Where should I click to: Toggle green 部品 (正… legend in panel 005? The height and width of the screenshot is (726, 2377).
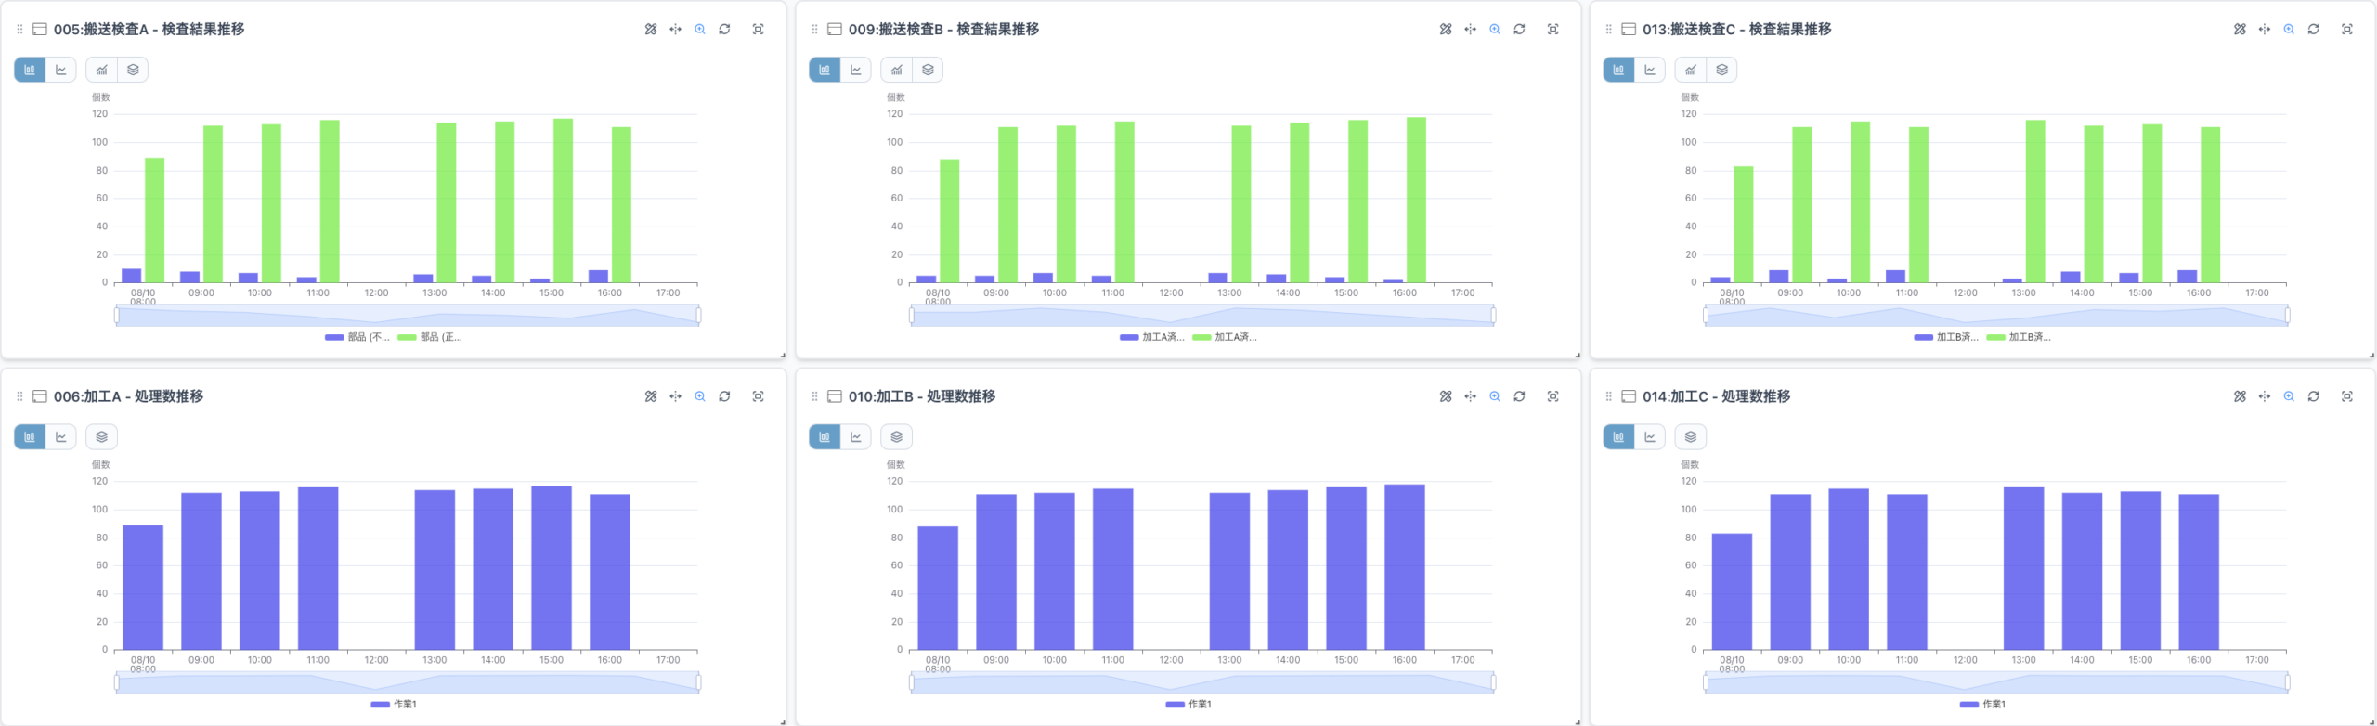coord(430,338)
